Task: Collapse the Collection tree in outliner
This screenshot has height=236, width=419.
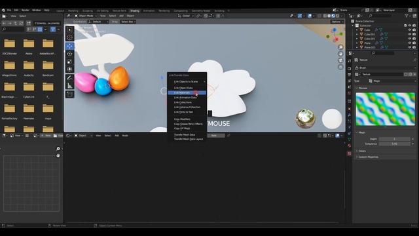Action: tap(353, 26)
